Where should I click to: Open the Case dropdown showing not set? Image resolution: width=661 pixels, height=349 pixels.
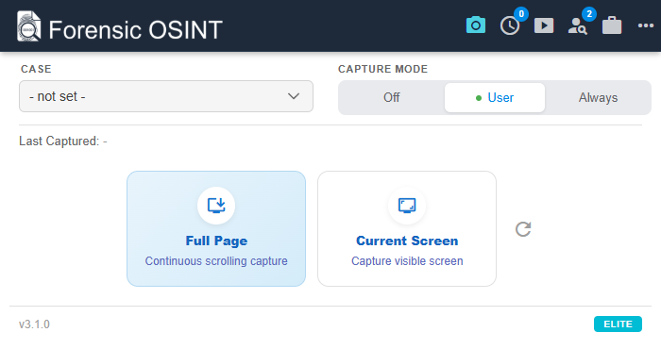(166, 96)
